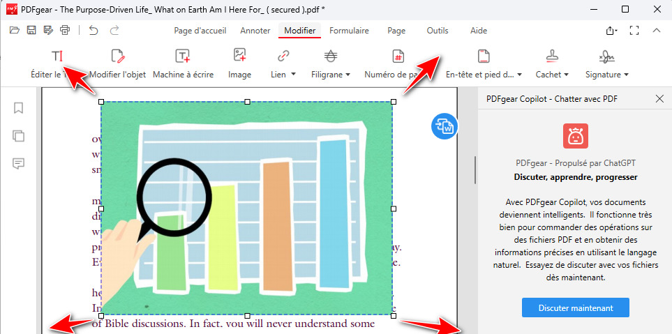672x334 pixels.
Task: Close the PDFgear Copilot panel
Action: [x=659, y=99]
